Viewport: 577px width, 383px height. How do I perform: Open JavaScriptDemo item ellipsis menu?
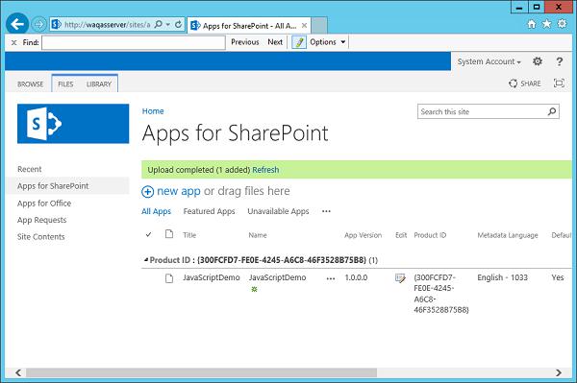(x=331, y=278)
